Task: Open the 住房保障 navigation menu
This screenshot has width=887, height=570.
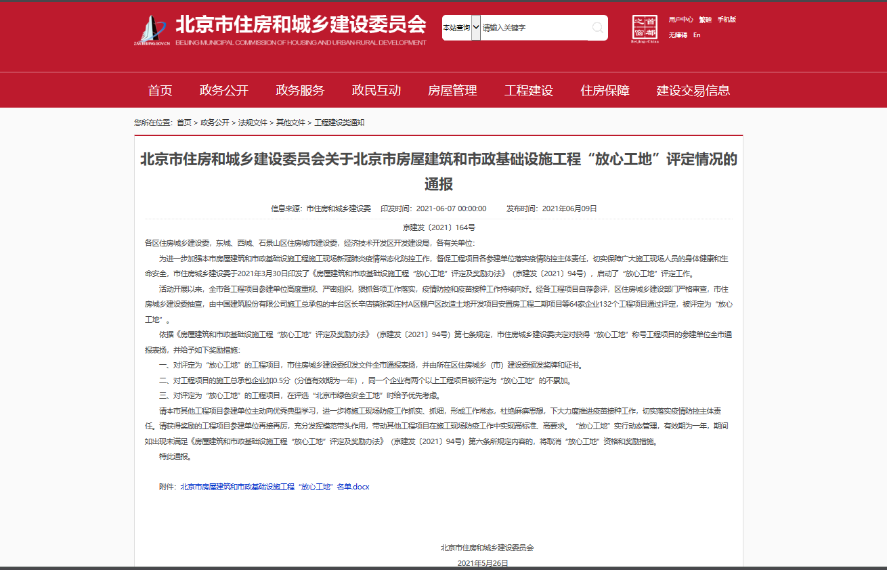Action: pyautogui.click(x=605, y=91)
